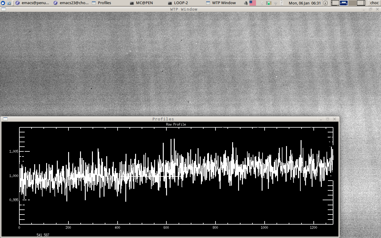Maximize the Profiles window

[x=328, y=119]
